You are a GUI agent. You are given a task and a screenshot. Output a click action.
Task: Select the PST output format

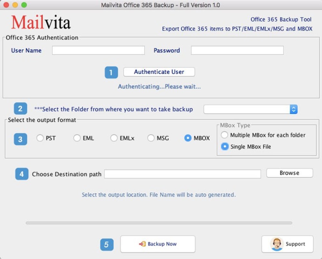[x=40, y=138]
